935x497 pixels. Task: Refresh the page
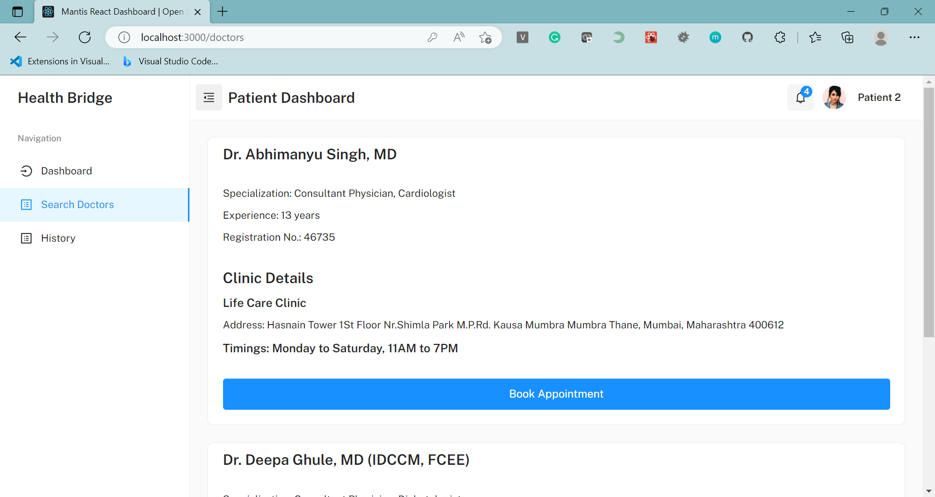85,37
